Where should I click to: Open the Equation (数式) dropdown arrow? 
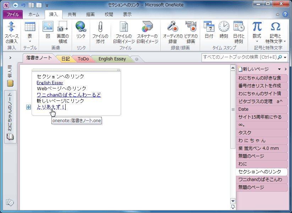click(257, 42)
